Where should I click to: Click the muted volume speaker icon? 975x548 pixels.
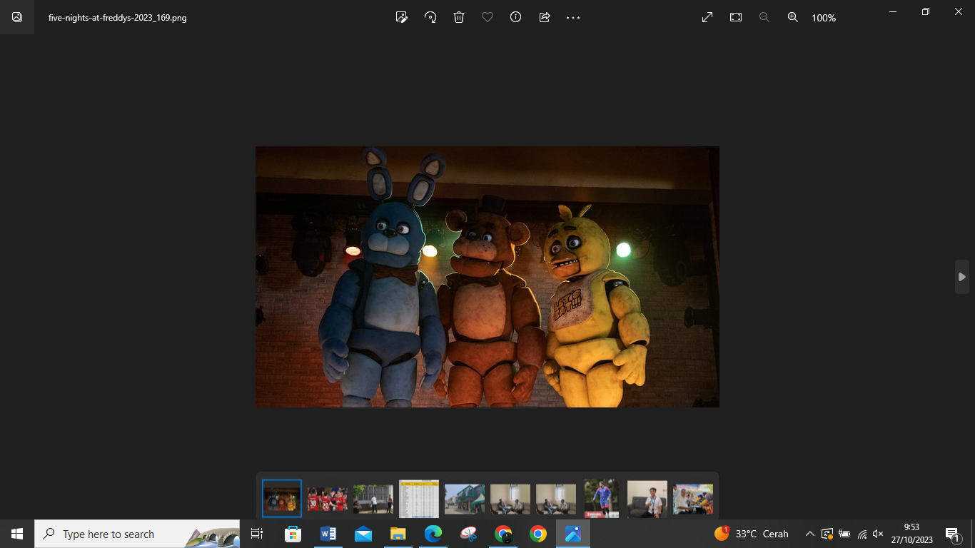tap(878, 534)
